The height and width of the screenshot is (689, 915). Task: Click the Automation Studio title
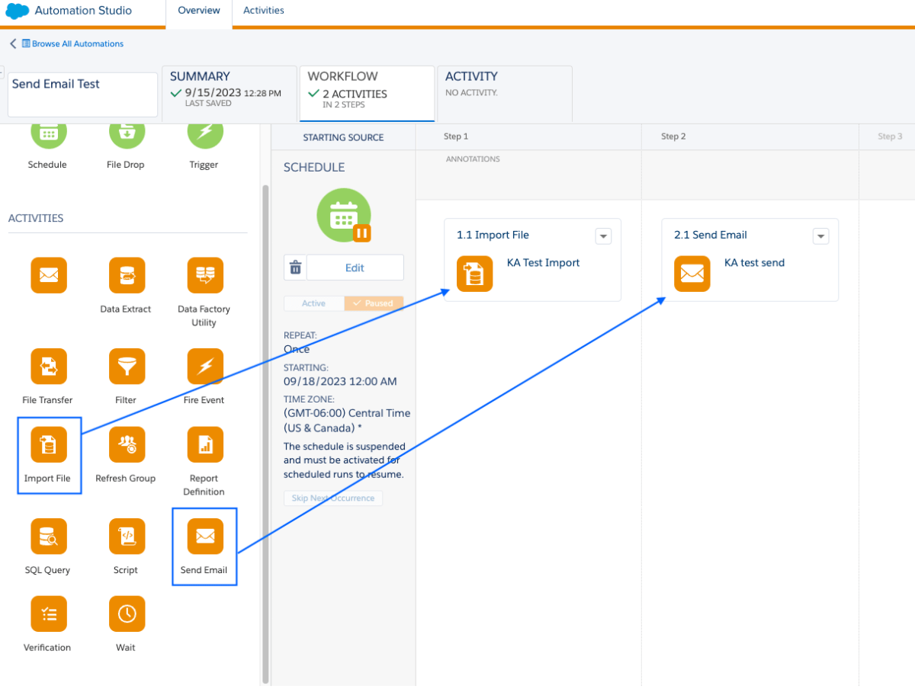click(83, 11)
